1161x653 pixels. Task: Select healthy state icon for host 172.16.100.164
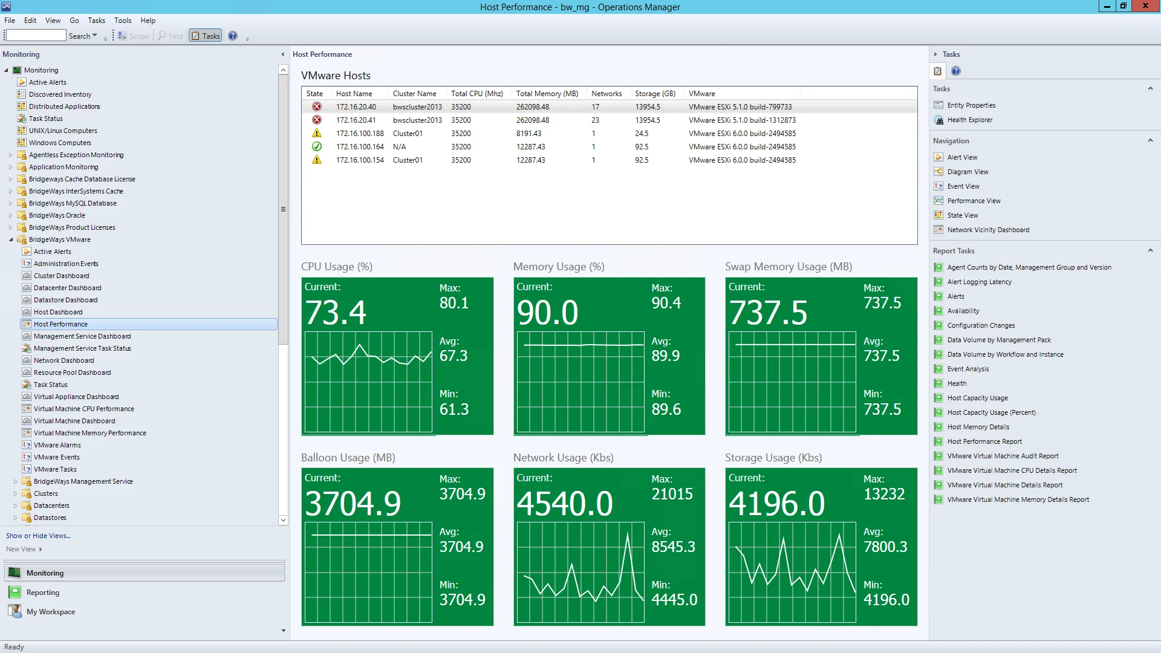click(316, 146)
